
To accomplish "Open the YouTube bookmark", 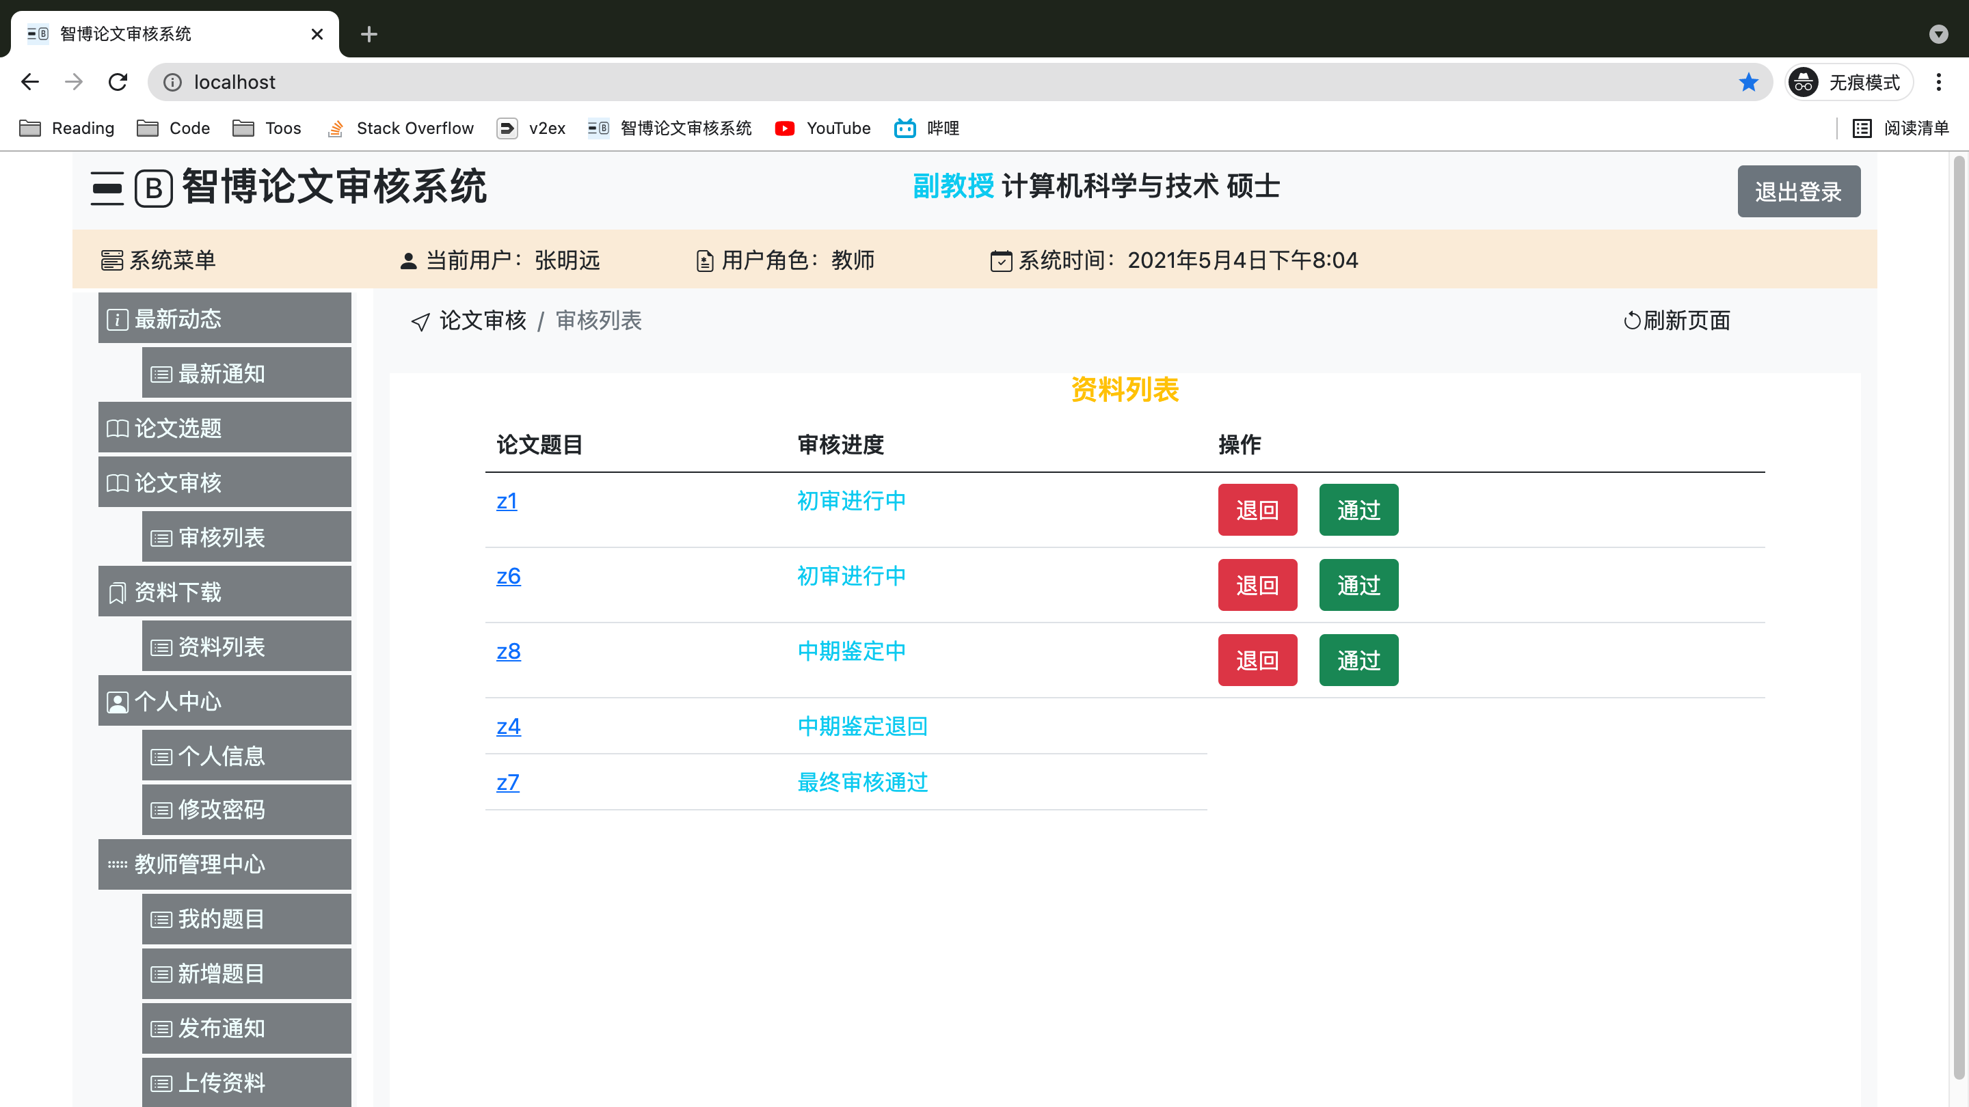I will coord(822,128).
